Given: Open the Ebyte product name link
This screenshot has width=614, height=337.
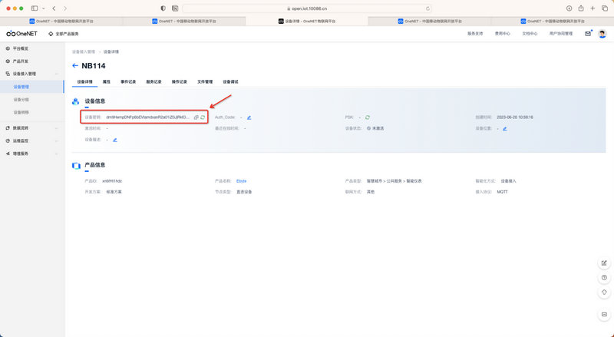Looking at the screenshot, I should click(241, 181).
